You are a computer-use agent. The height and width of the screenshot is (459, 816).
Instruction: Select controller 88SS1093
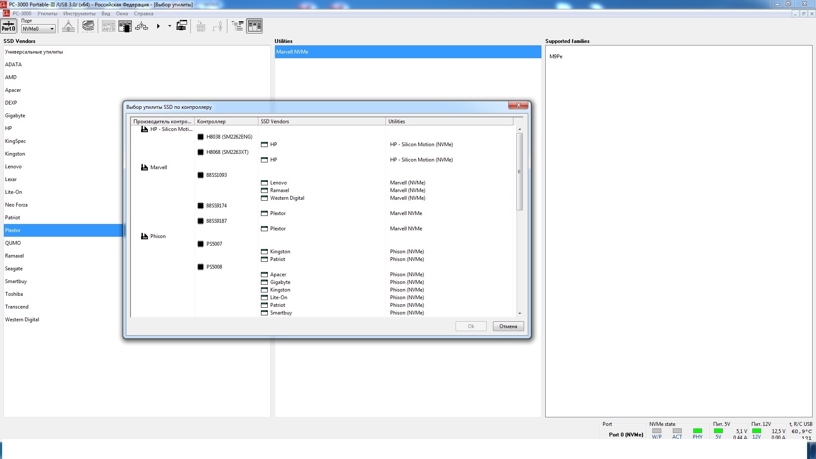click(216, 175)
